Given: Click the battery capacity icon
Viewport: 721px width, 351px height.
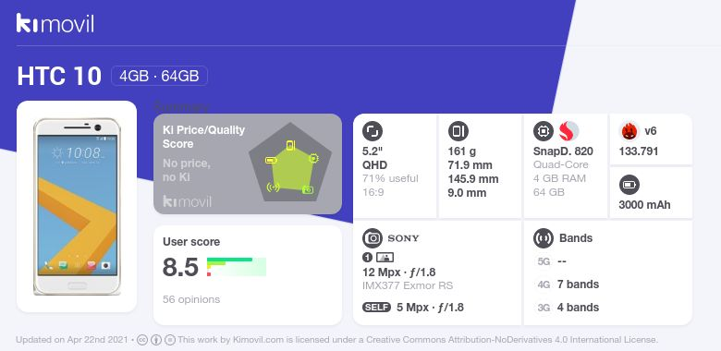Looking at the screenshot, I should tap(629, 185).
